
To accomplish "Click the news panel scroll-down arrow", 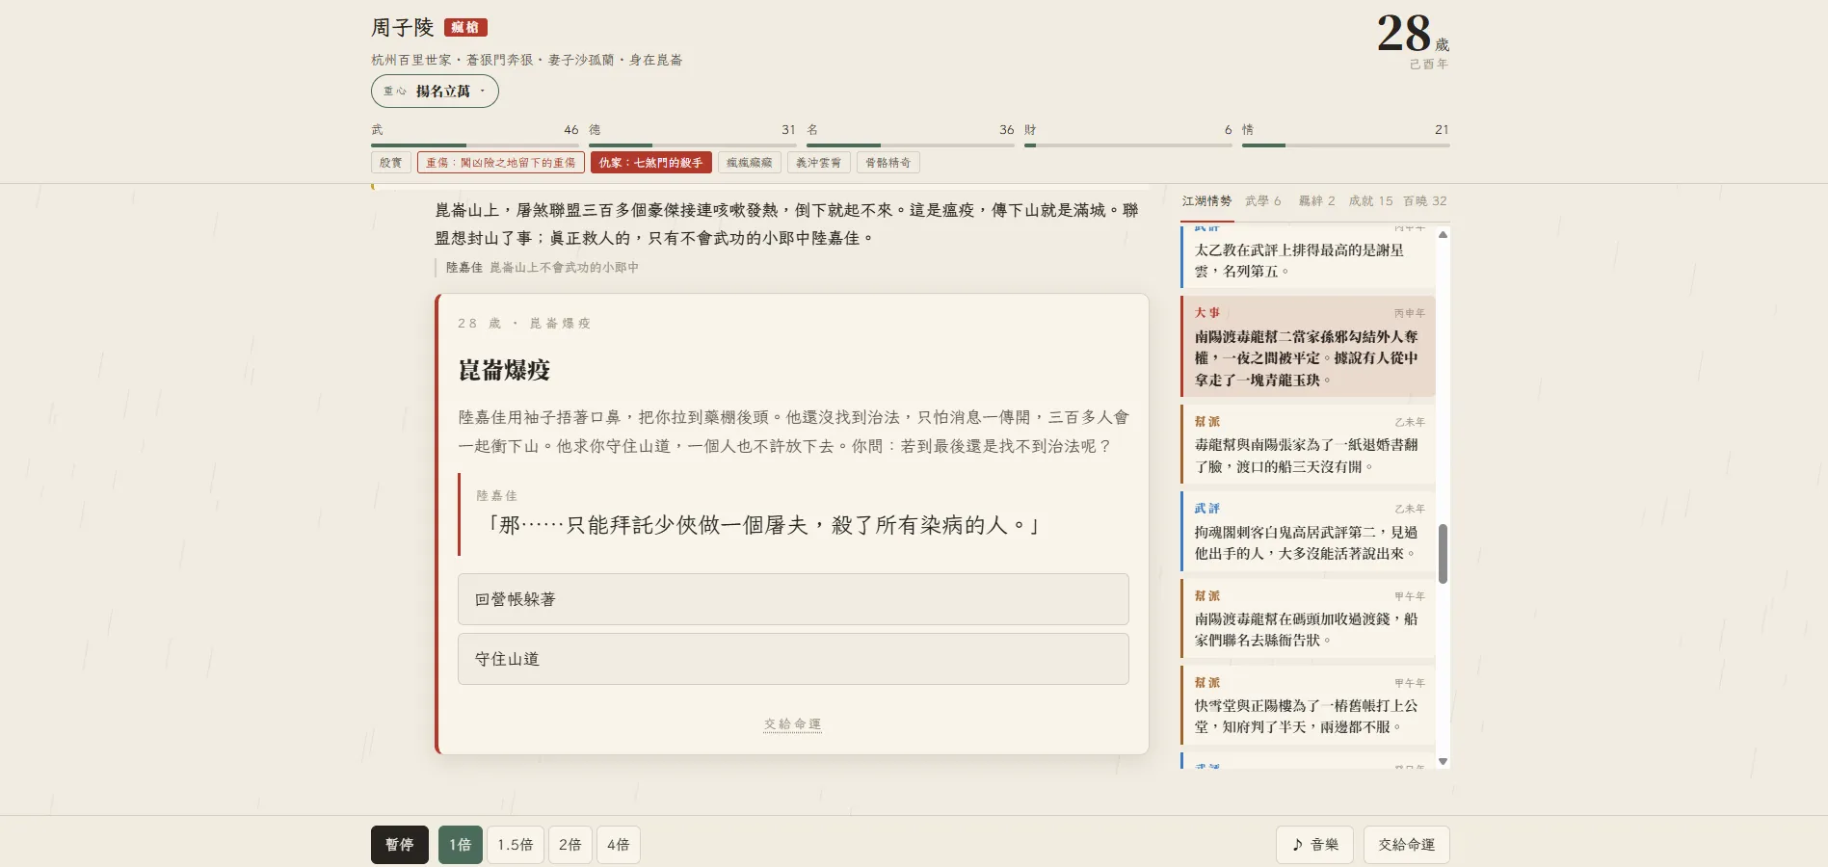I will coord(1443,761).
